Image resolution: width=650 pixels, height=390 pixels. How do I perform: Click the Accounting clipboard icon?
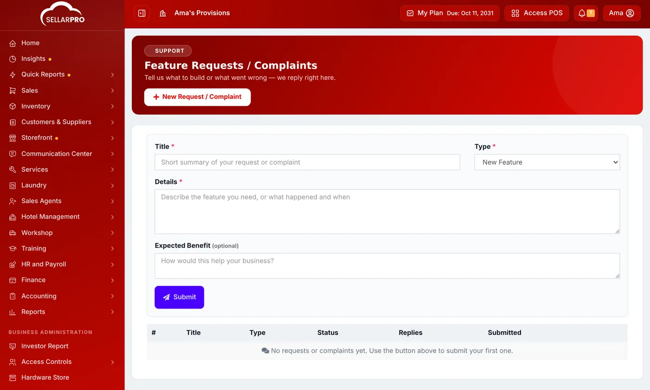(x=13, y=296)
